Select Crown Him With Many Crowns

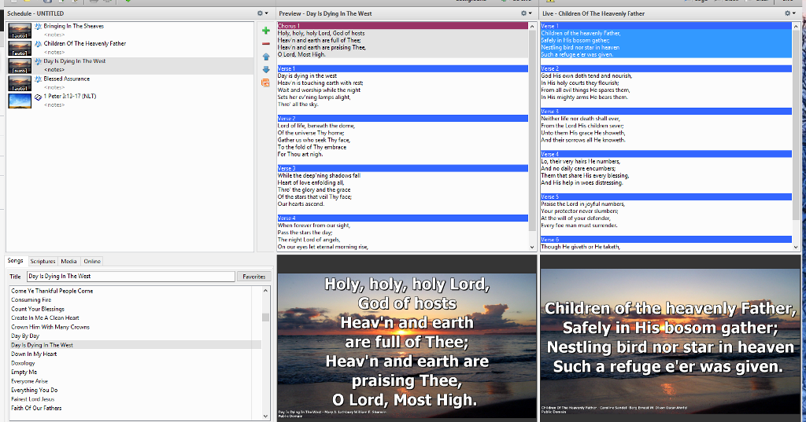pos(50,327)
